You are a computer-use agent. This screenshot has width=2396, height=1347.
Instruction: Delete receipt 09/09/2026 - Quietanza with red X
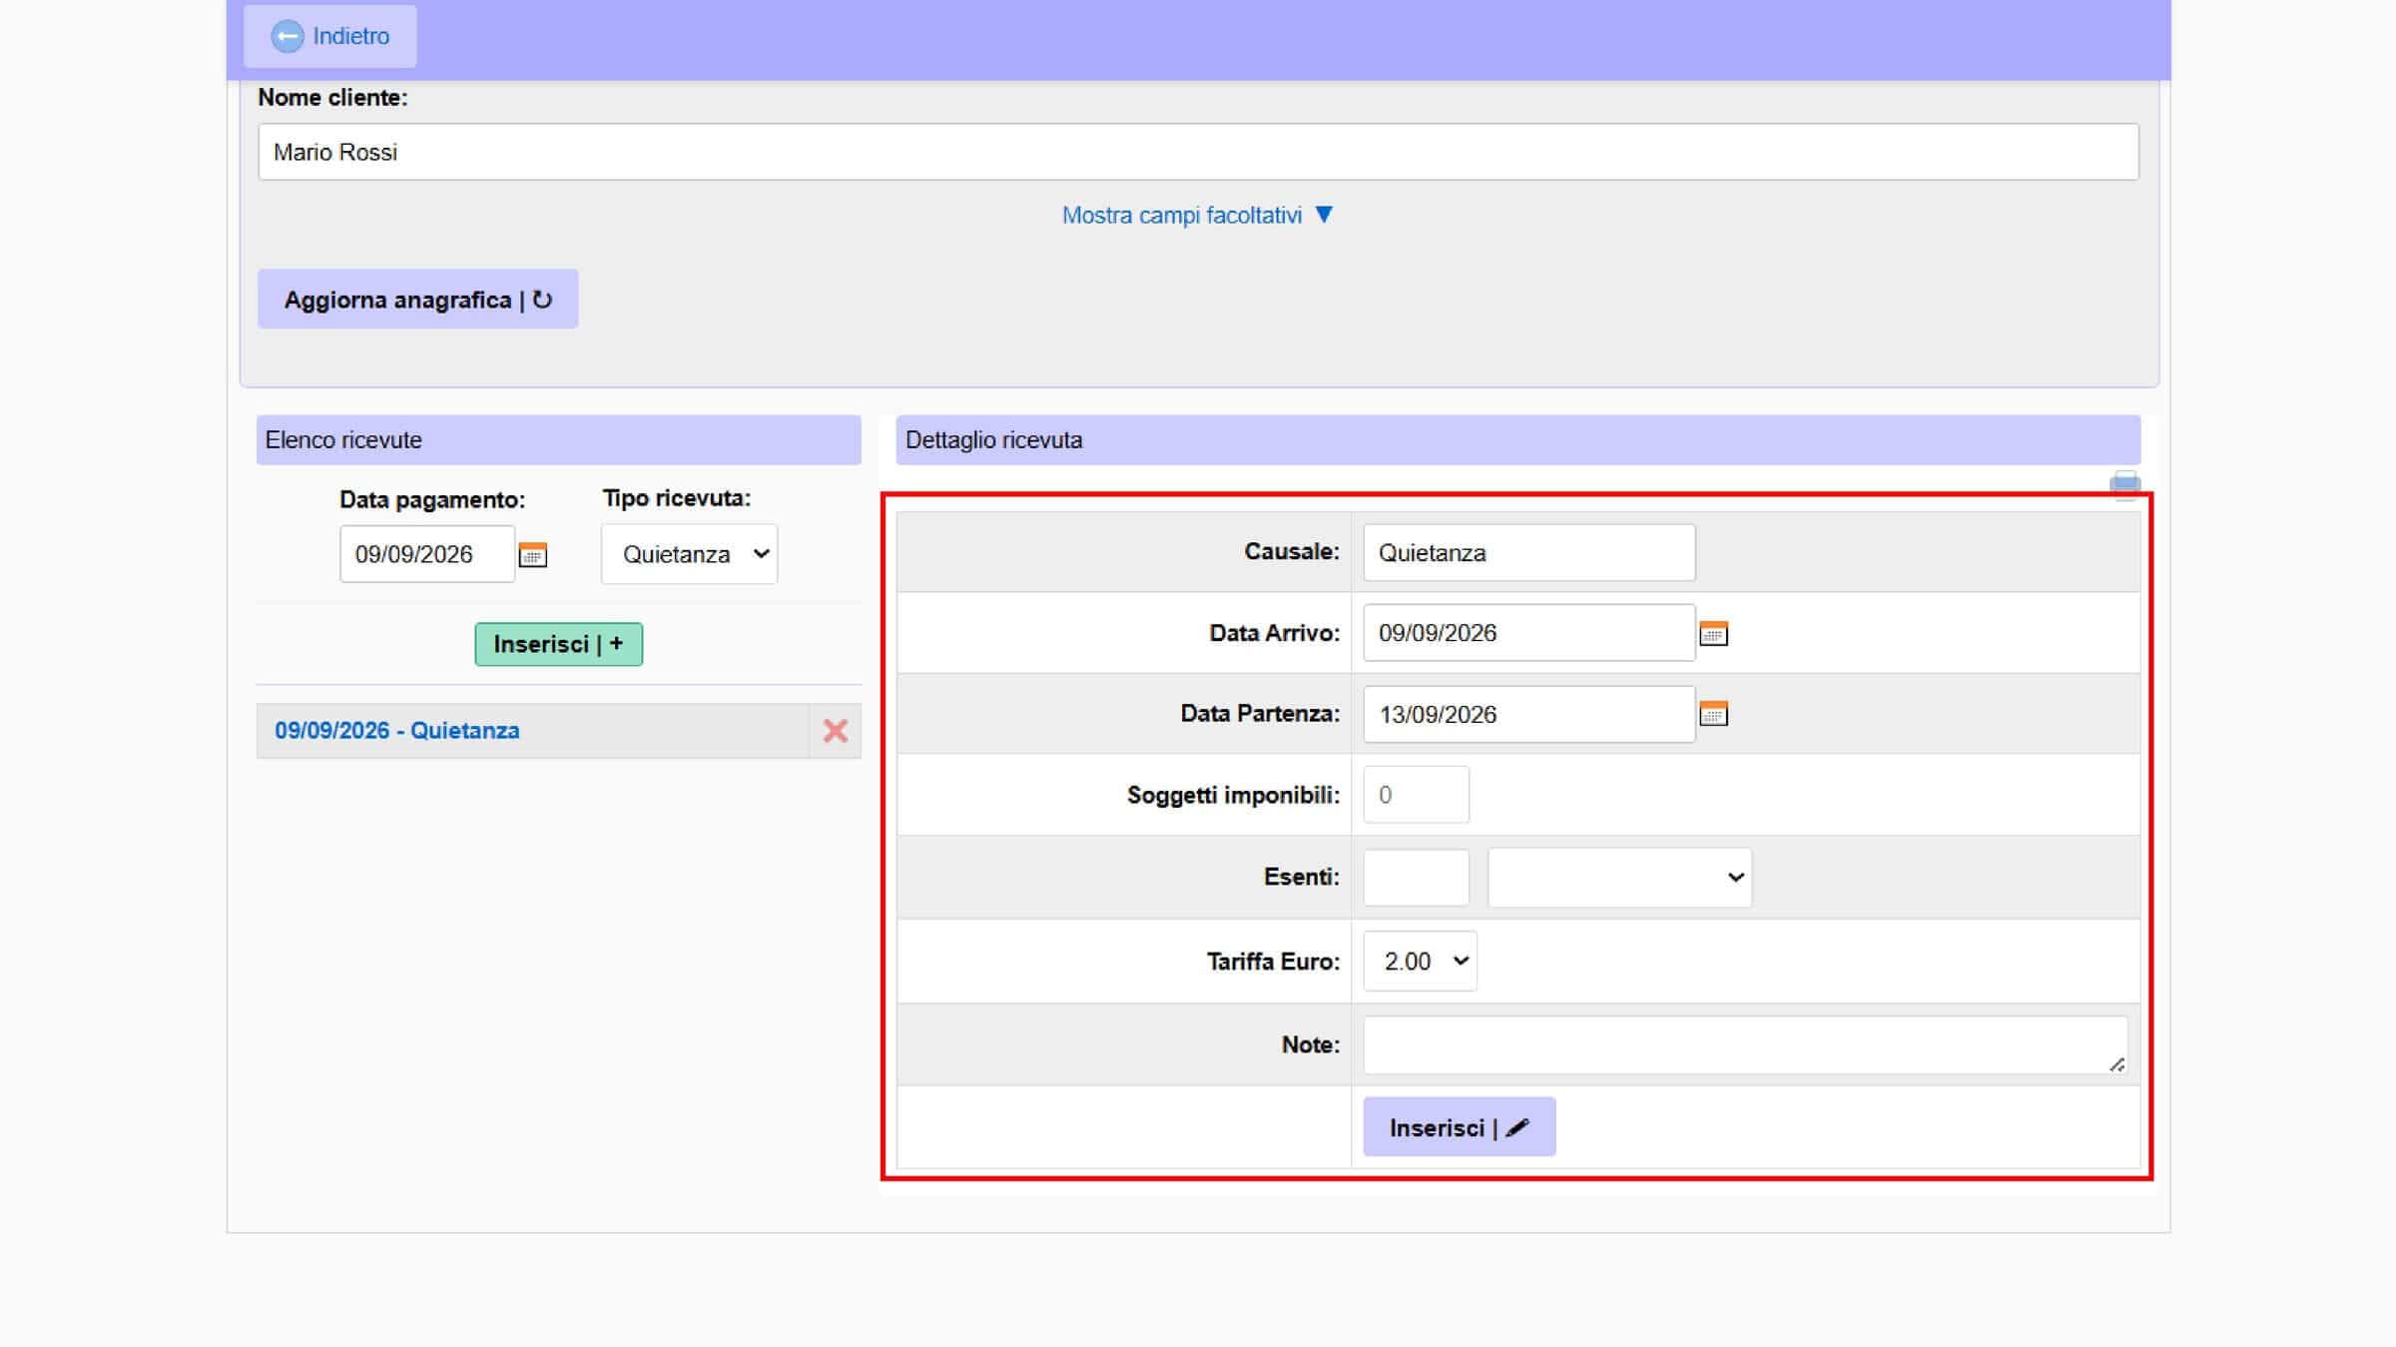[836, 731]
